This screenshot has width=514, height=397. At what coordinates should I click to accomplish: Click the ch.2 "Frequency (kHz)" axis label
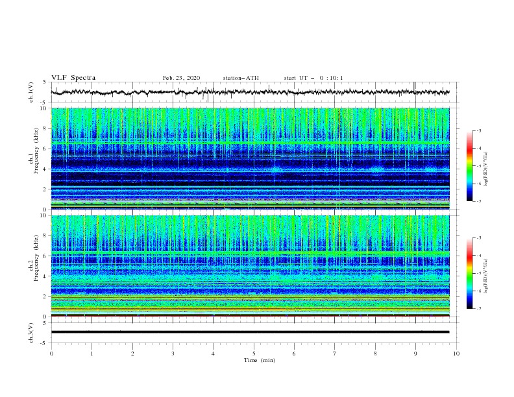(36, 258)
